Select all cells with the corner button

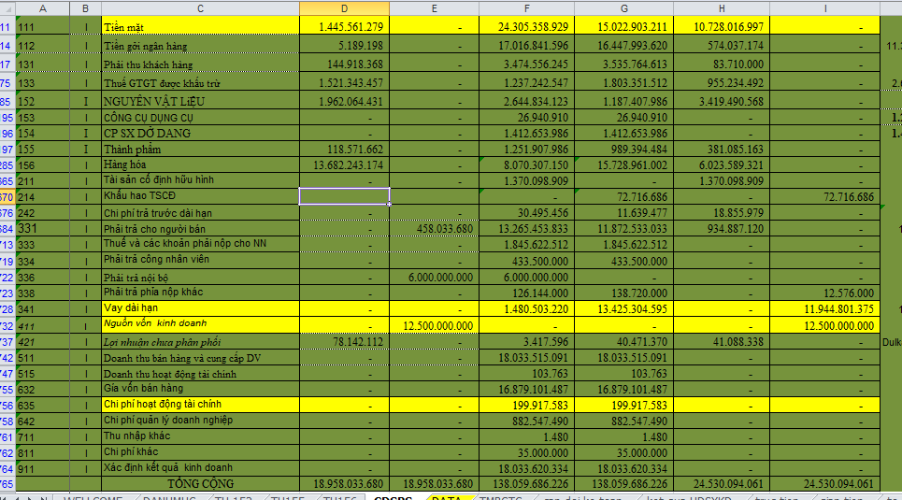(x=7, y=8)
